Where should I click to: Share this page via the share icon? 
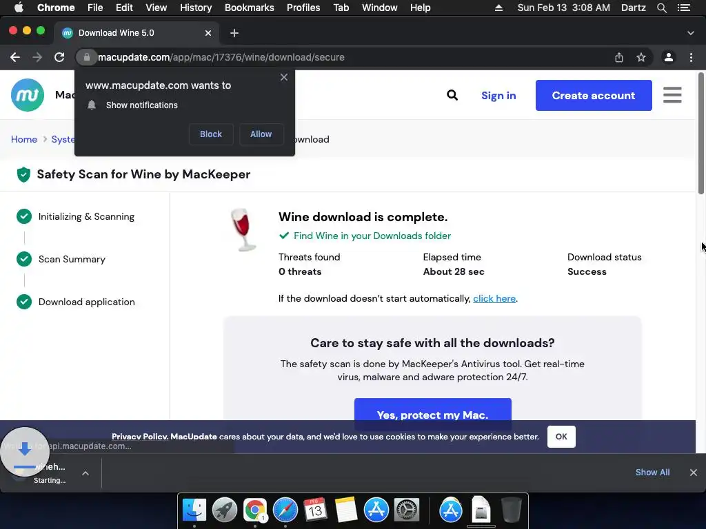click(x=619, y=57)
